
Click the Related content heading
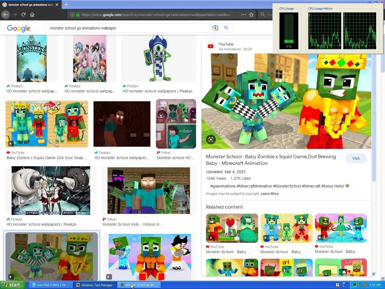coord(224,207)
